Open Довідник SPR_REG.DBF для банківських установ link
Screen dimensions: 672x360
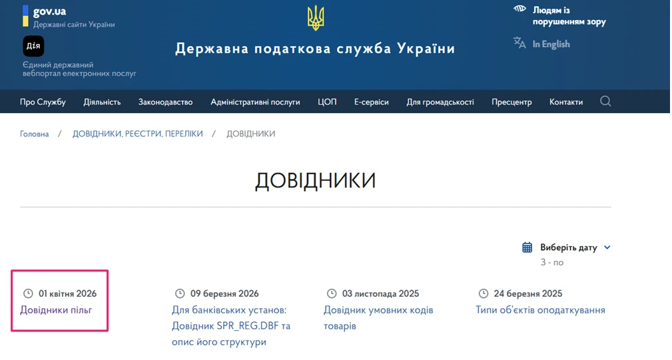pos(231,326)
